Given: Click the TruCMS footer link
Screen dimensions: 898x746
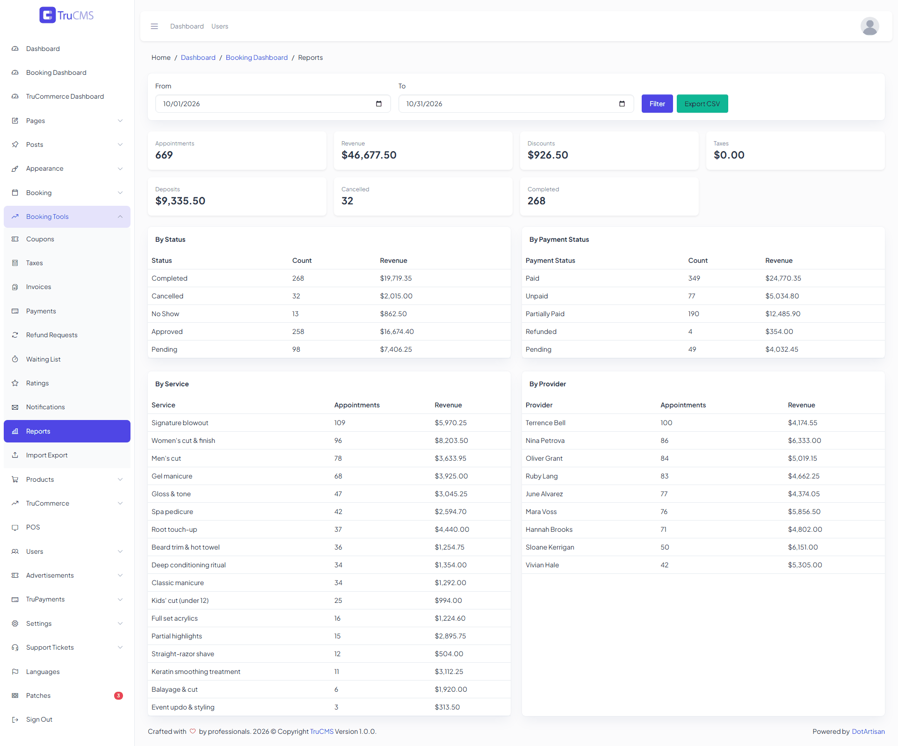Looking at the screenshot, I should (x=322, y=732).
